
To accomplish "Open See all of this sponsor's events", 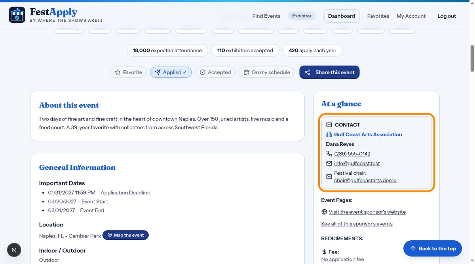I will pos(357,224).
